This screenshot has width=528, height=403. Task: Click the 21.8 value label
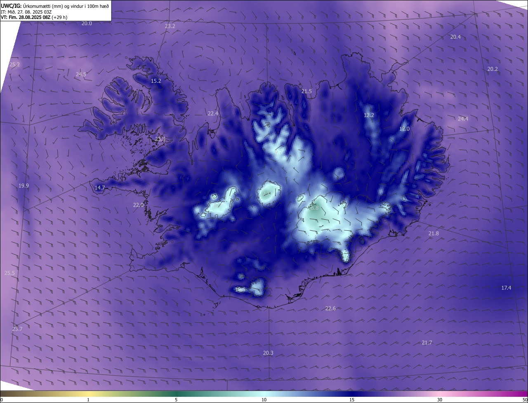(434, 233)
